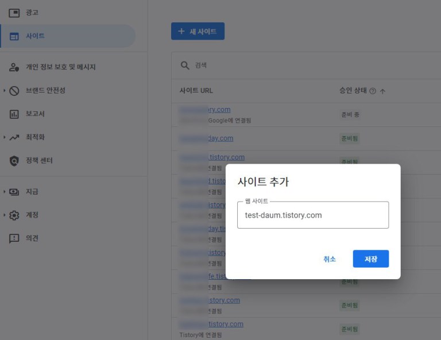Expand the 브랜드 안전성 menu arrow

pyautogui.click(x=5, y=91)
